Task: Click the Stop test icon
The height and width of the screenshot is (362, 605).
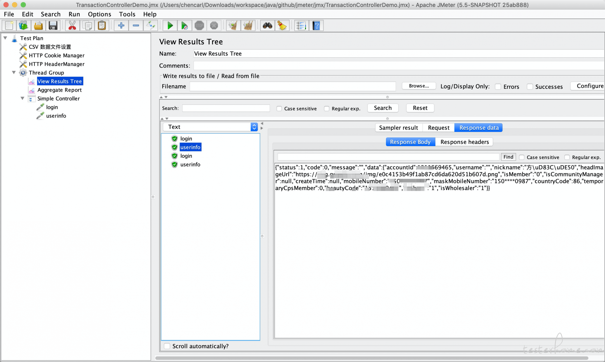Action: click(x=199, y=25)
